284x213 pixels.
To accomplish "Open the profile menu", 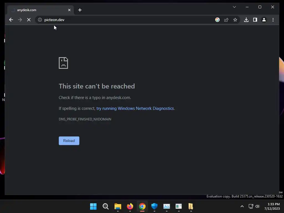I will 264,20.
